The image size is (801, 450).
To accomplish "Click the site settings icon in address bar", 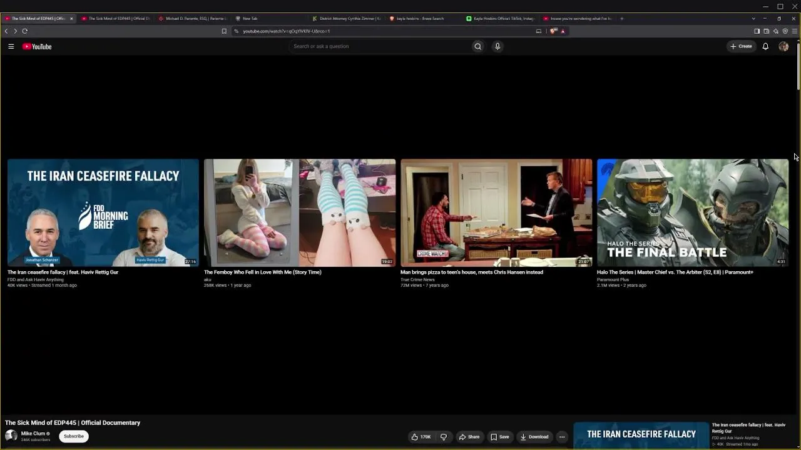I will pos(237,31).
